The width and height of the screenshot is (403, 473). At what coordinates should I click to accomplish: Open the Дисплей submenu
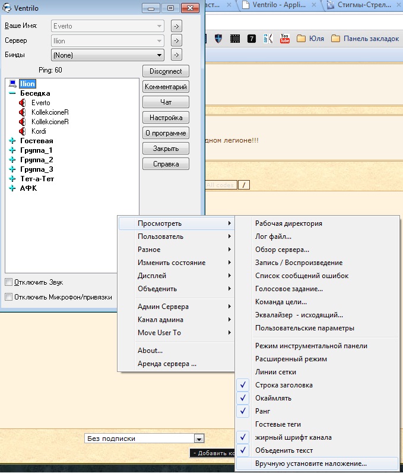click(176, 275)
